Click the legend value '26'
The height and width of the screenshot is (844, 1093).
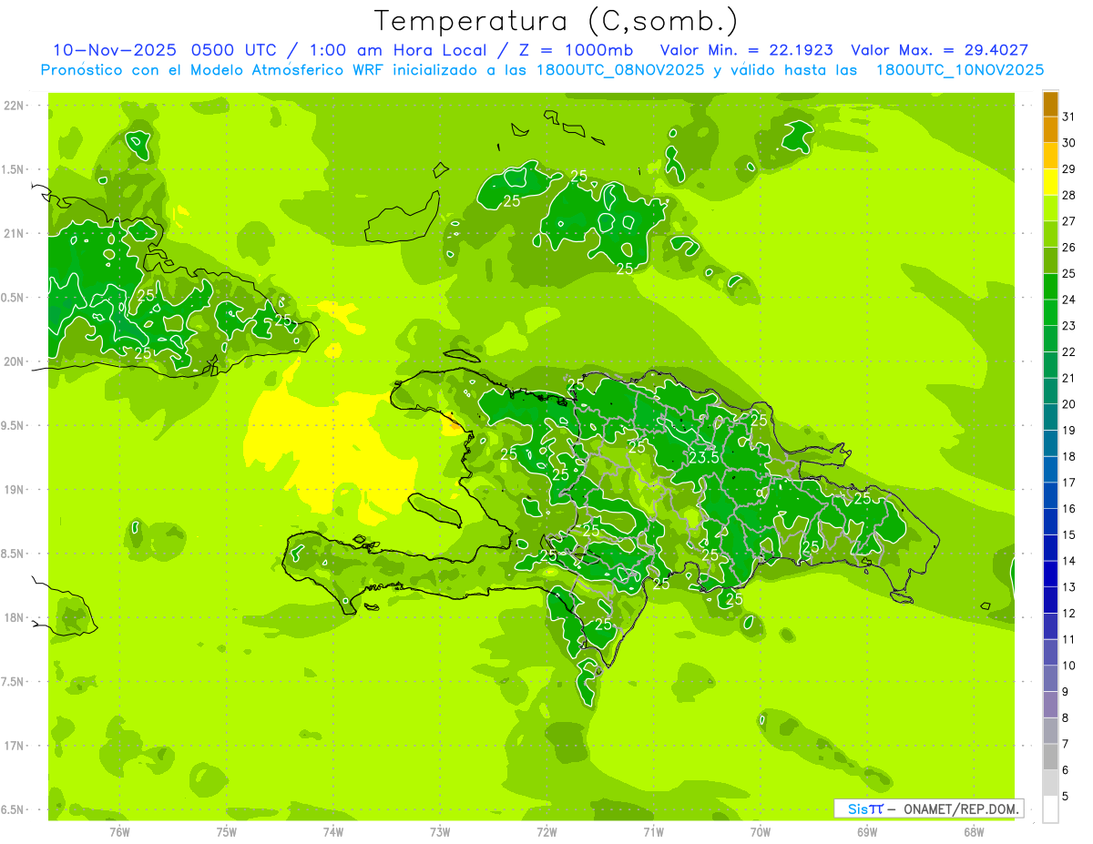click(x=1069, y=248)
